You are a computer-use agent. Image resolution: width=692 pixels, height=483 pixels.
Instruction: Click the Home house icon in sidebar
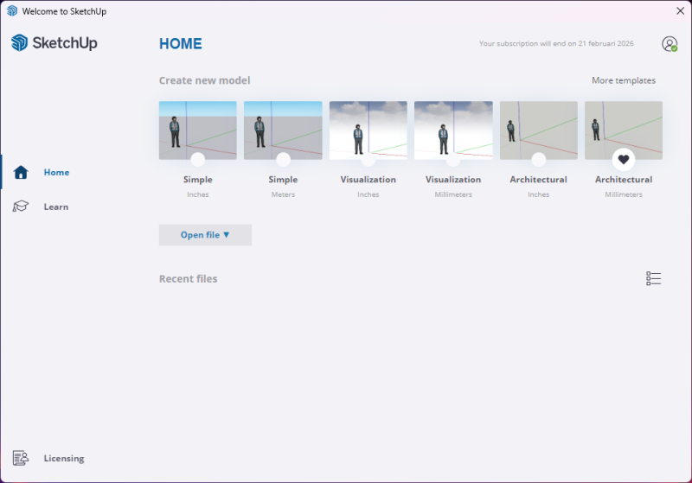pos(22,172)
